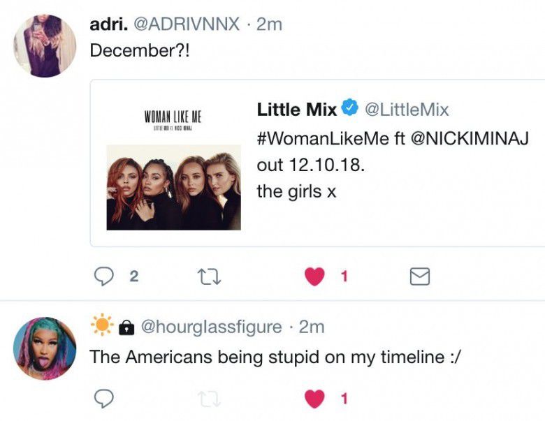Click Little Mix verified badge
545x421 pixels.
point(349,107)
